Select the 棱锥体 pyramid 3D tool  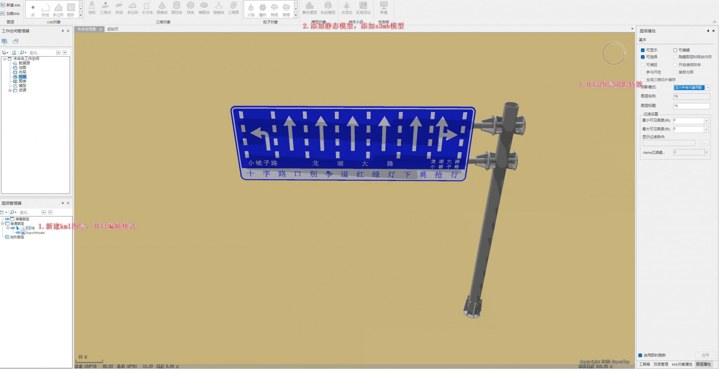(218, 8)
